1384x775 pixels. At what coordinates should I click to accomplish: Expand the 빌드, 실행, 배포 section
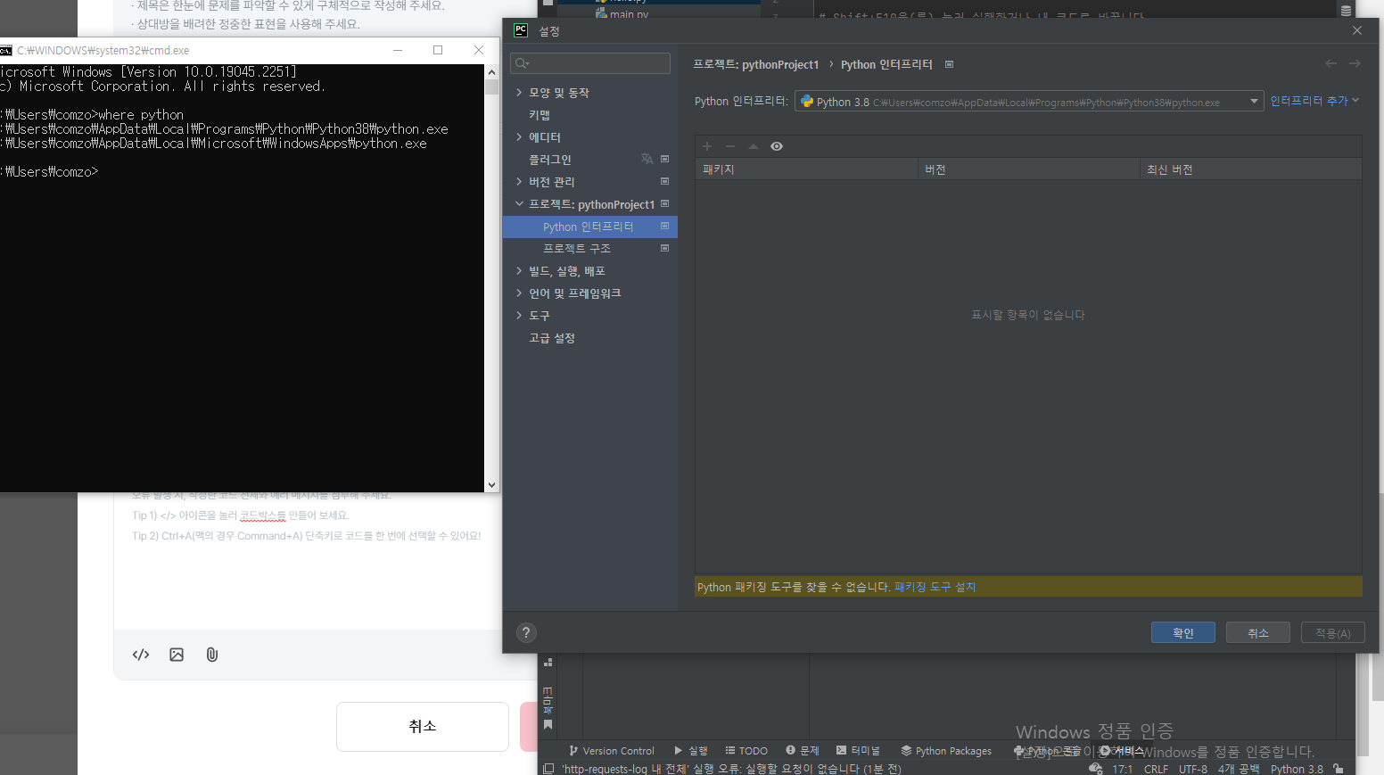[519, 271]
